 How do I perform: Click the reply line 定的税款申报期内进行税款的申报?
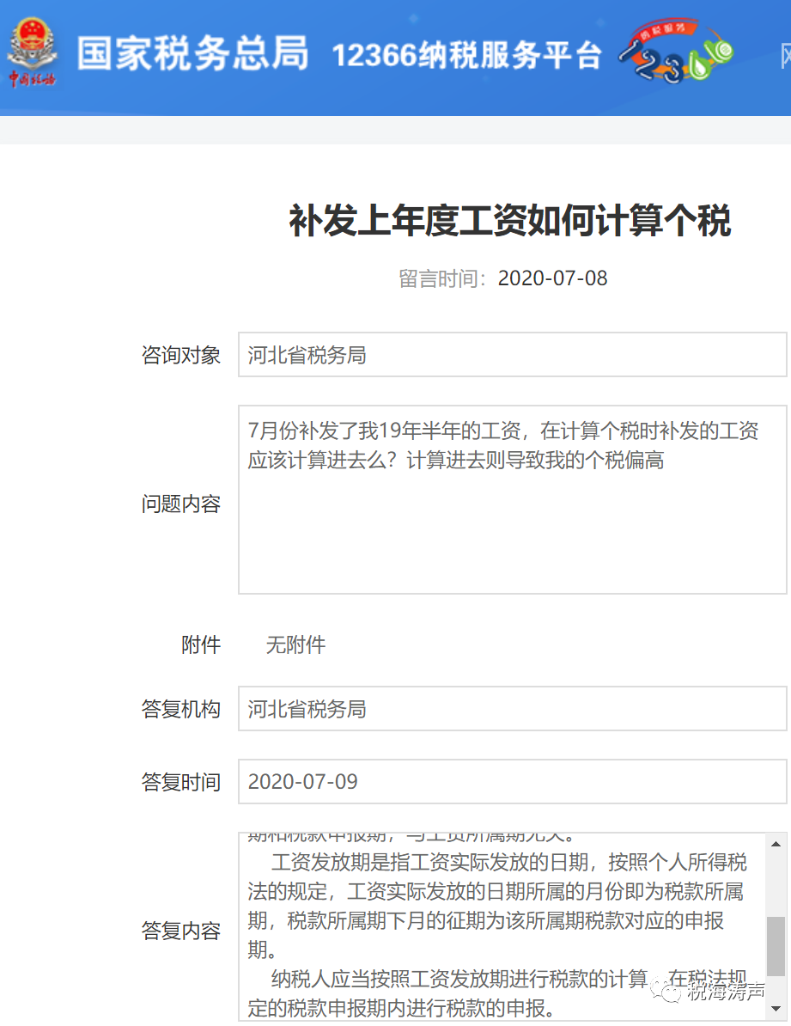[x=401, y=1008]
